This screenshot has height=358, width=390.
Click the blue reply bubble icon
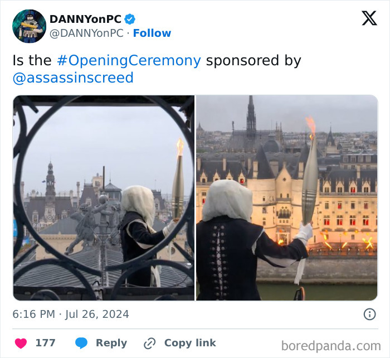(81, 343)
